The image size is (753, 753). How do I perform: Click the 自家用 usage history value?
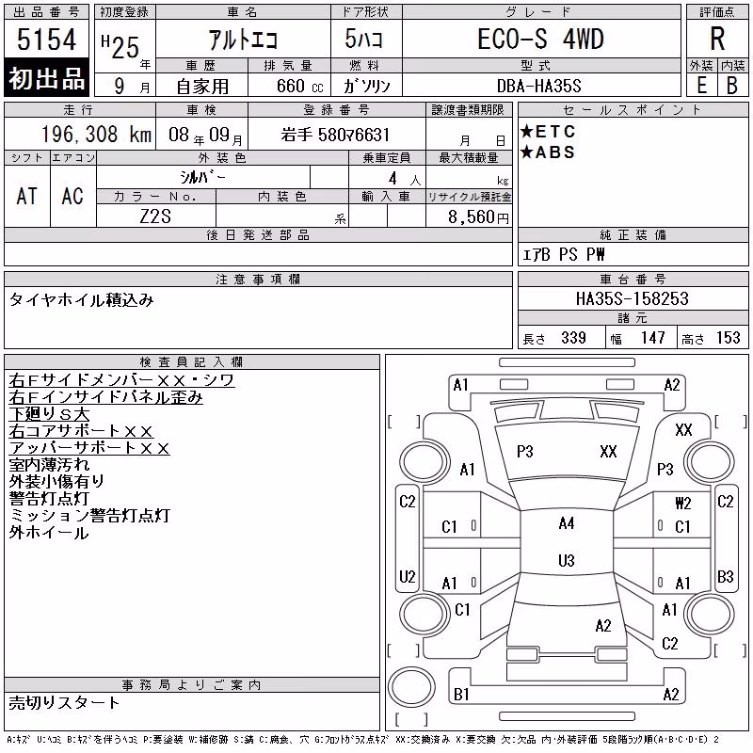click(x=202, y=87)
